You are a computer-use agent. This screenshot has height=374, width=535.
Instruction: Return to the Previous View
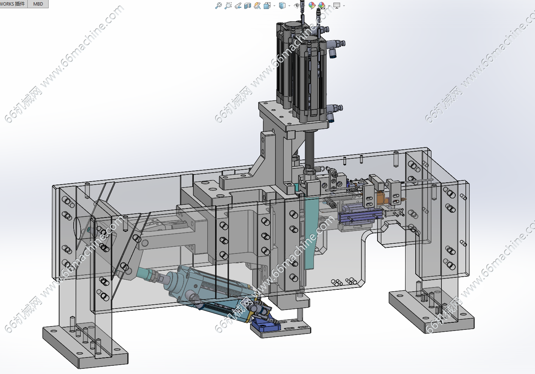(x=238, y=6)
